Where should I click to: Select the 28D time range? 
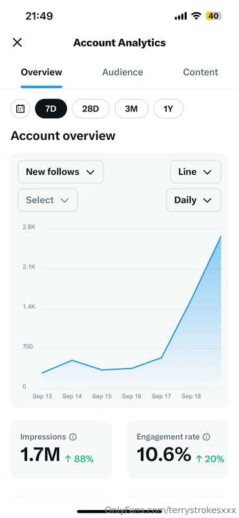click(x=90, y=109)
